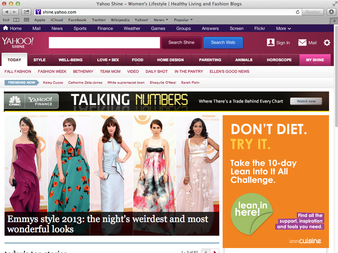Reload the page with the refresh icon
Image resolution: width=338 pixels, height=253 pixels.
click(298, 12)
